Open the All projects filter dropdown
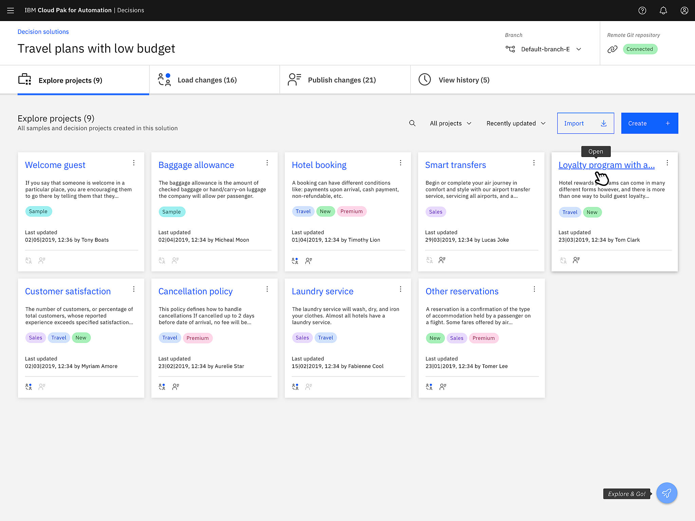The height and width of the screenshot is (521, 695). tap(451, 123)
